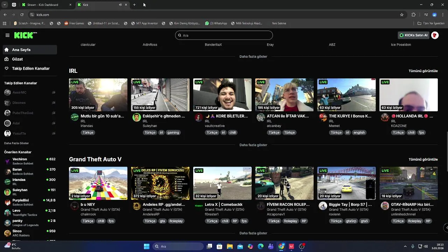
Task: Click the Ana Sayfa home icon
Action: click(x=6, y=50)
